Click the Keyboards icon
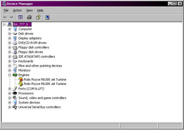184x130 pixels. [15, 61]
